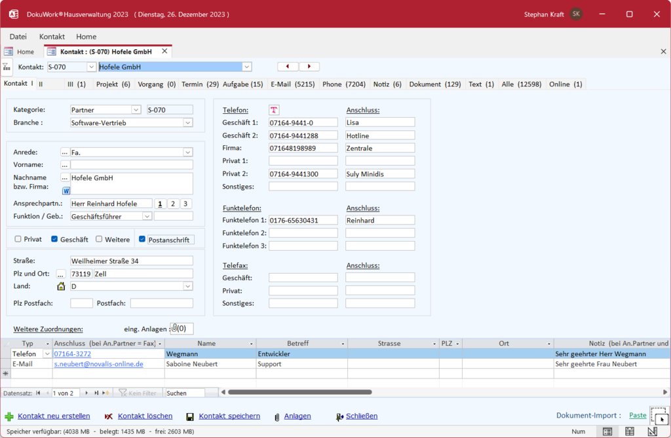
Task: Click the house icon next to Land
Action: (61, 286)
